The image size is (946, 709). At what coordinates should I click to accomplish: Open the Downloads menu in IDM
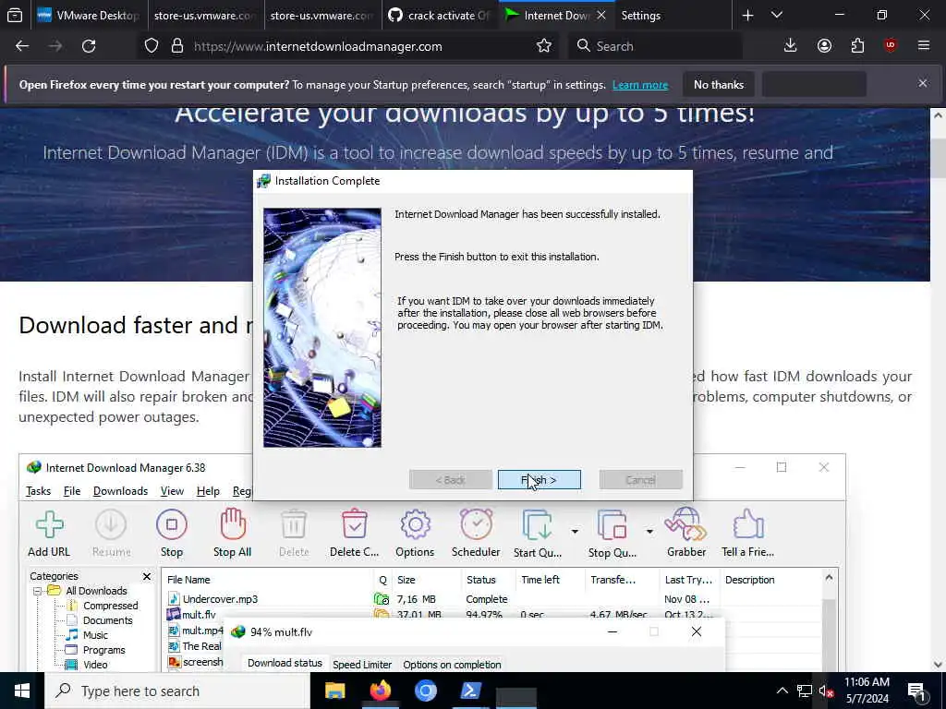point(121,491)
